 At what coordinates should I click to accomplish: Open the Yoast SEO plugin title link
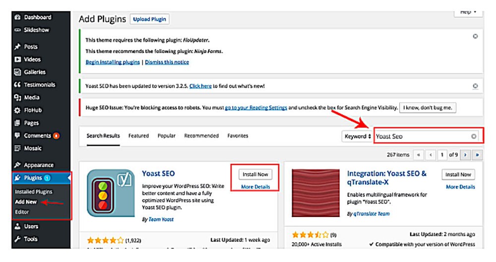point(158,173)
